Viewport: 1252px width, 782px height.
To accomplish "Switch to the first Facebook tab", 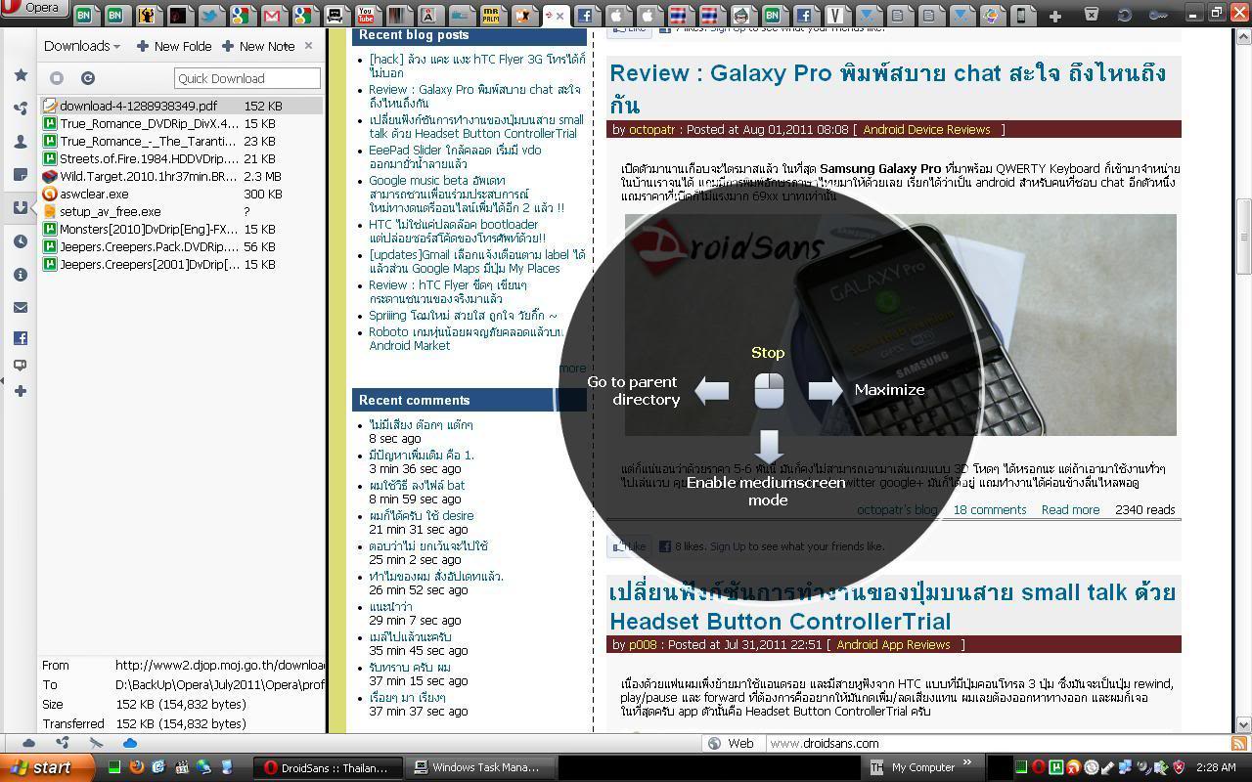I will (x=585, y=15).
